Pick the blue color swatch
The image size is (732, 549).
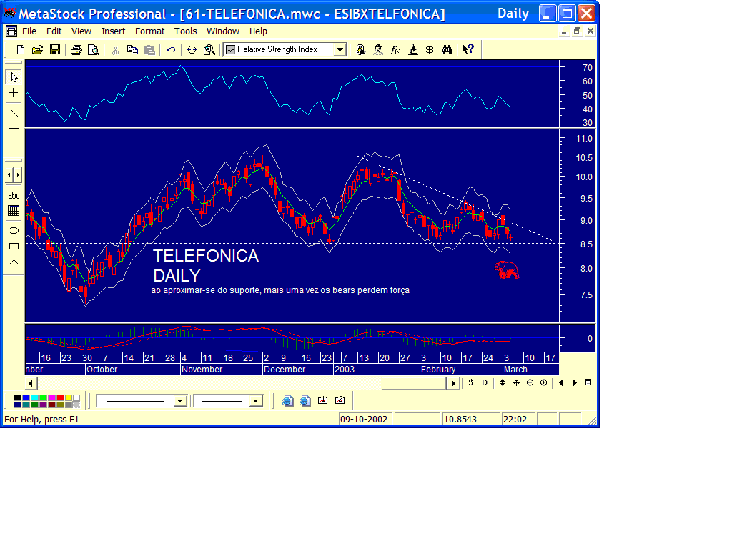(26, 397)
